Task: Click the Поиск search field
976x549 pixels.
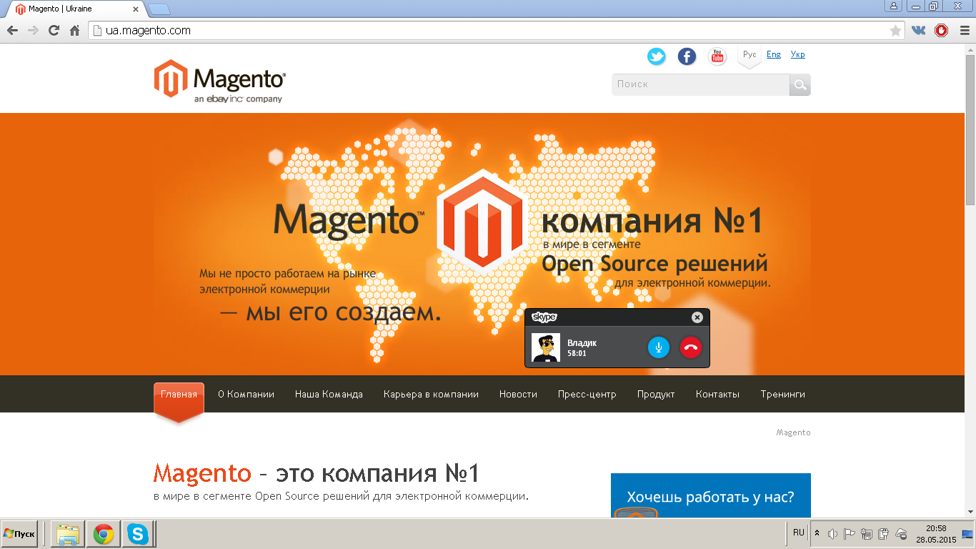Action: click(701, 84)
